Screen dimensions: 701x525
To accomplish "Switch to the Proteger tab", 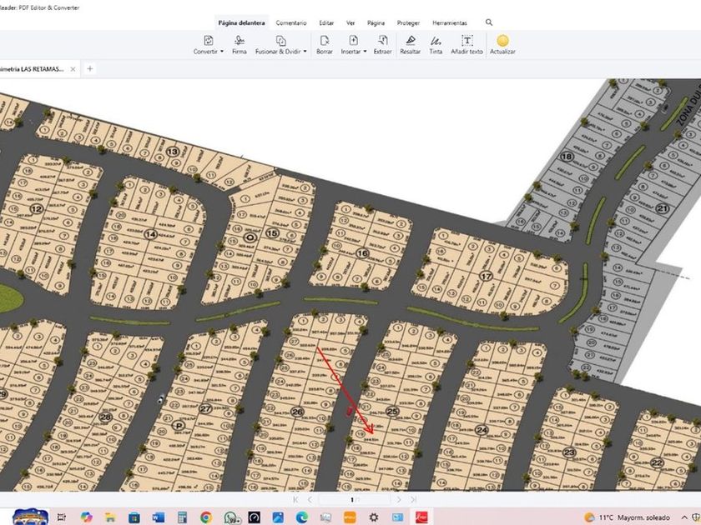I will pyautogui.click(x=408, y=23).
